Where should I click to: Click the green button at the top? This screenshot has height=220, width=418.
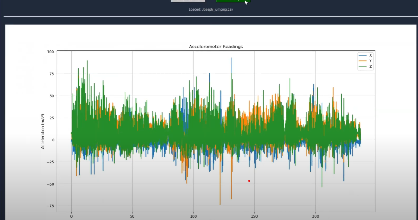[233, 1]
